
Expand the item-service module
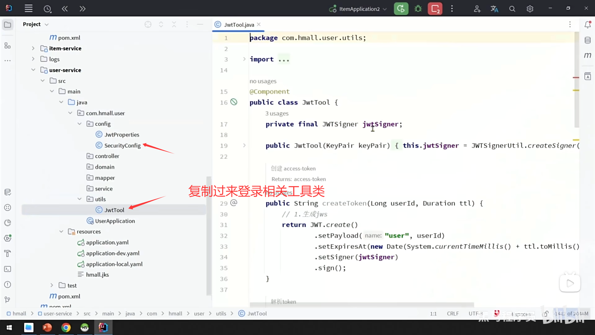[33, 48]
